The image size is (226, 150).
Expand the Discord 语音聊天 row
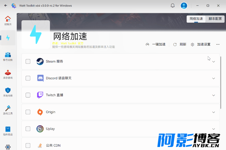click(214, 78)
